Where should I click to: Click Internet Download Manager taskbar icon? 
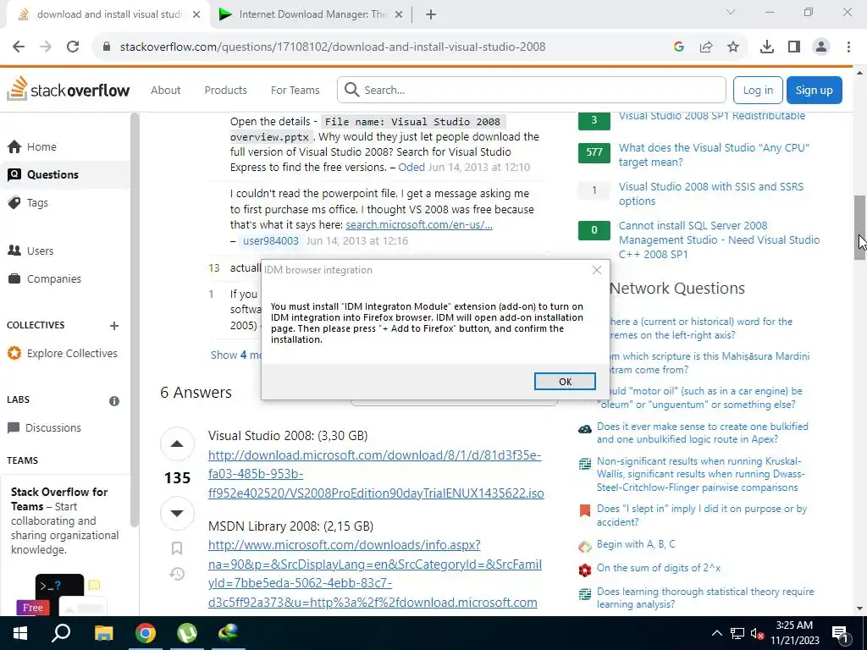(229, 633)
